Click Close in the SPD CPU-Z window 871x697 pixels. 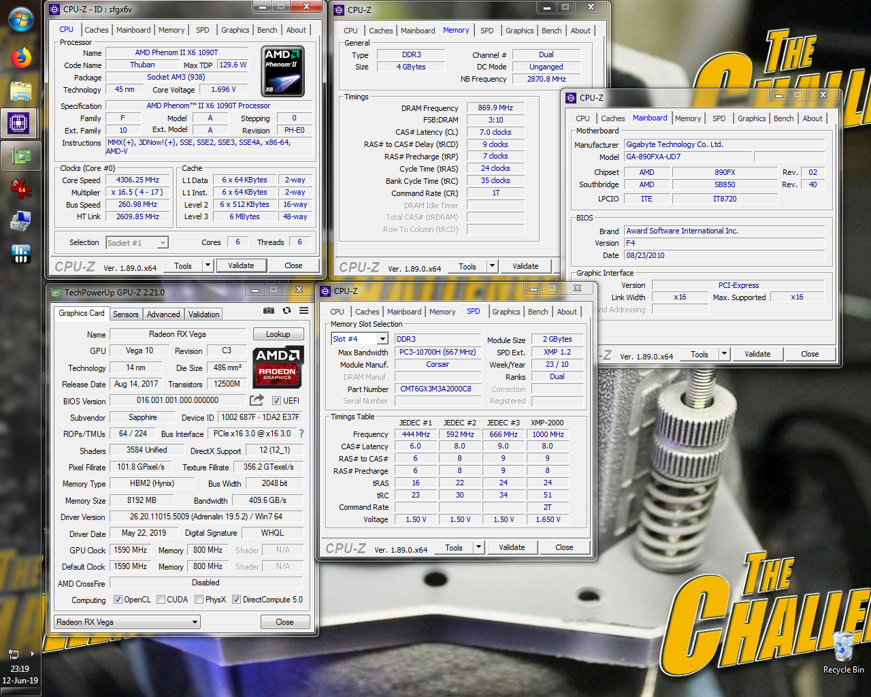pyautogui.click(x=564, y=547)
